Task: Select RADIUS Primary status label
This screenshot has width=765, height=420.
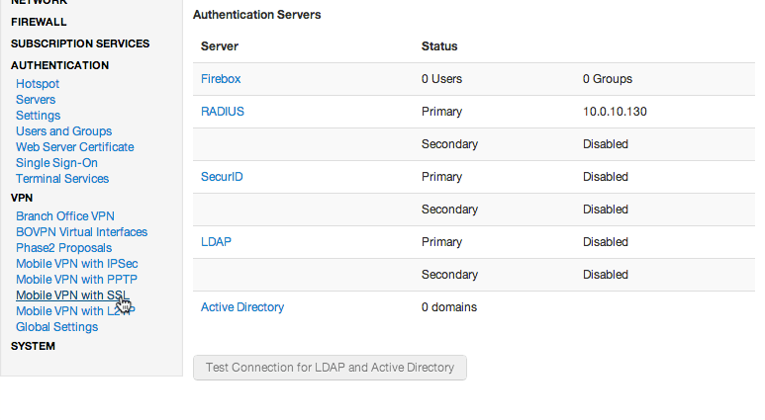Action: (441, 112)
